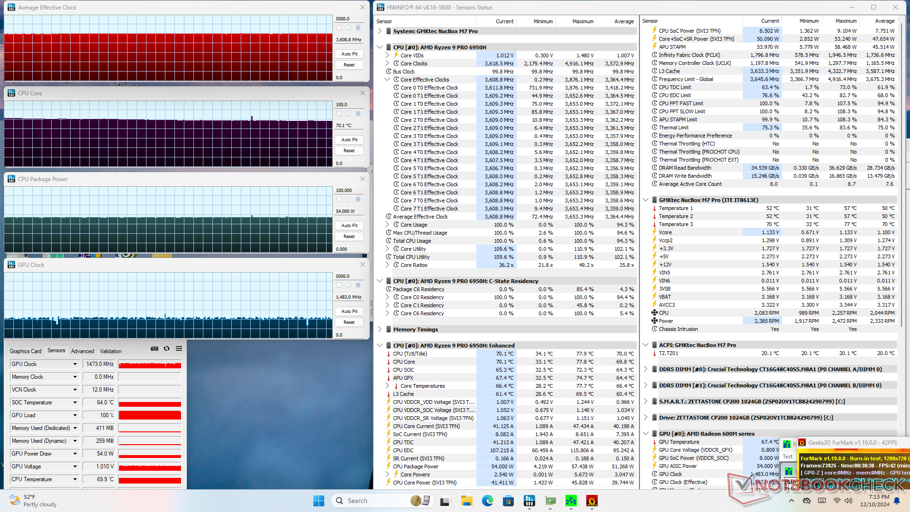Click Reset in the CPU Core graph
The width and height of the screenshot is (910, 512).
tap(349, 151)
